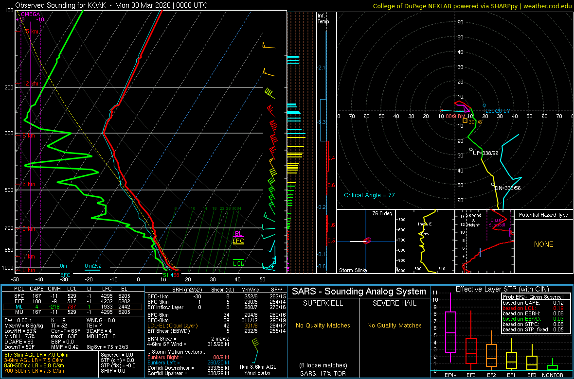Click the 'SigSvr = 75 m3/s3' value
574x379 pixels.
point(108,347)
